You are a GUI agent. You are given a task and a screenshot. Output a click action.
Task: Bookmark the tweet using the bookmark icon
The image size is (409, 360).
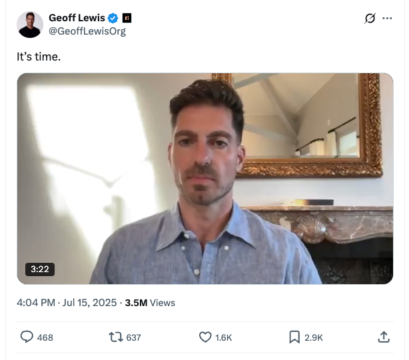click(x=294, y=337)
